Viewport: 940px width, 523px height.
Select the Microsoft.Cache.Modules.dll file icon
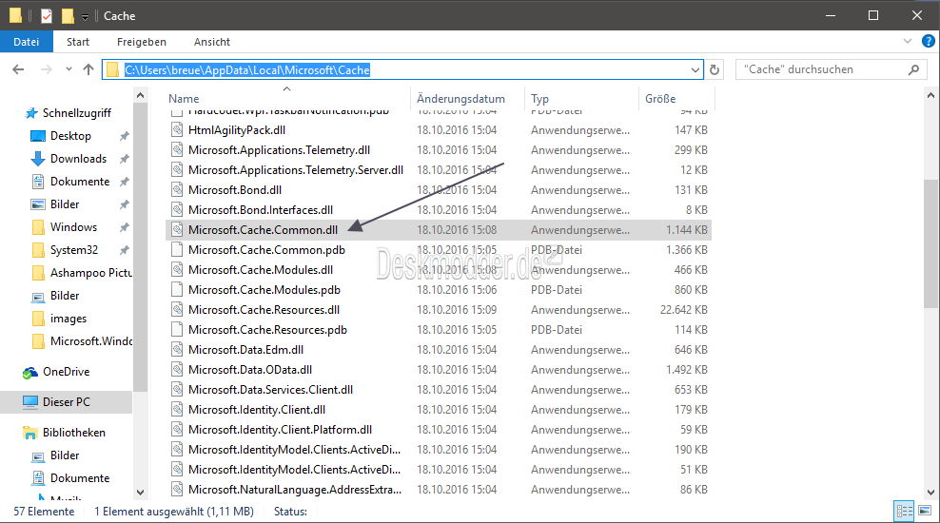[x=177, y=270]
